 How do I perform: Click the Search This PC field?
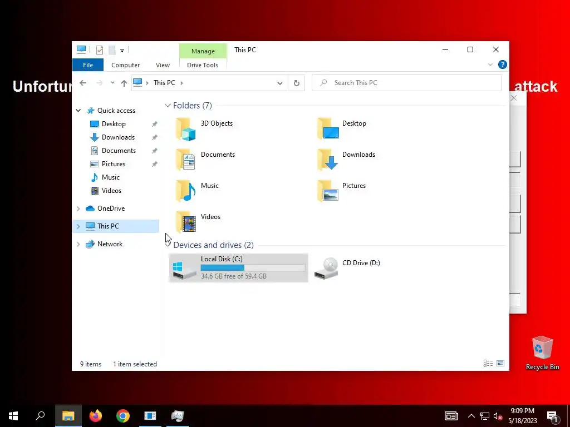pyautogui.click(x=407, y=83)
